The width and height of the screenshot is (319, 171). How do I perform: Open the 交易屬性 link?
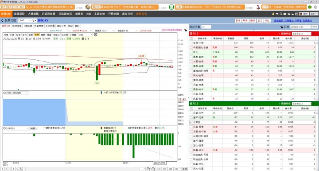pos(289,20)
